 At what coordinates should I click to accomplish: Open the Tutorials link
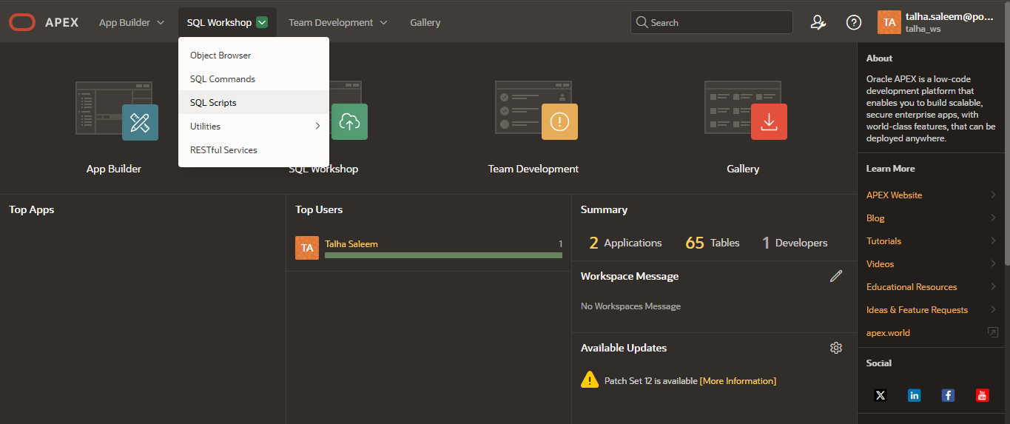pyautogui.click(x=883, y=240)
